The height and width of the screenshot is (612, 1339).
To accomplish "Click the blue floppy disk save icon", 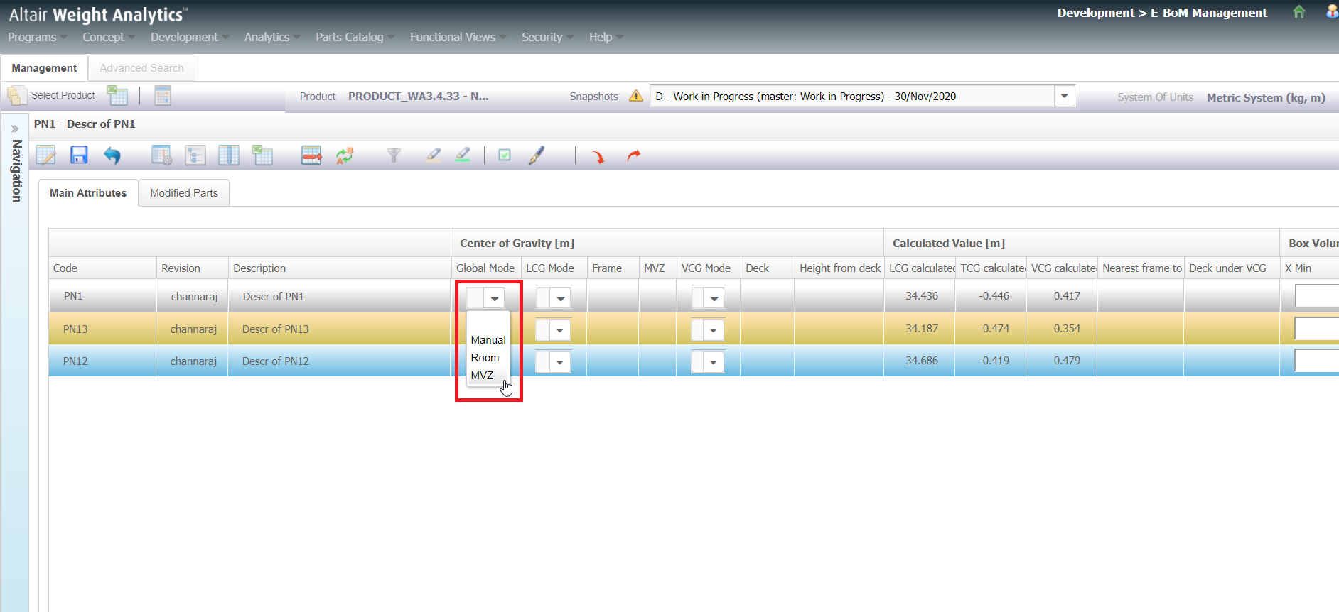I will tap(79, 155).
